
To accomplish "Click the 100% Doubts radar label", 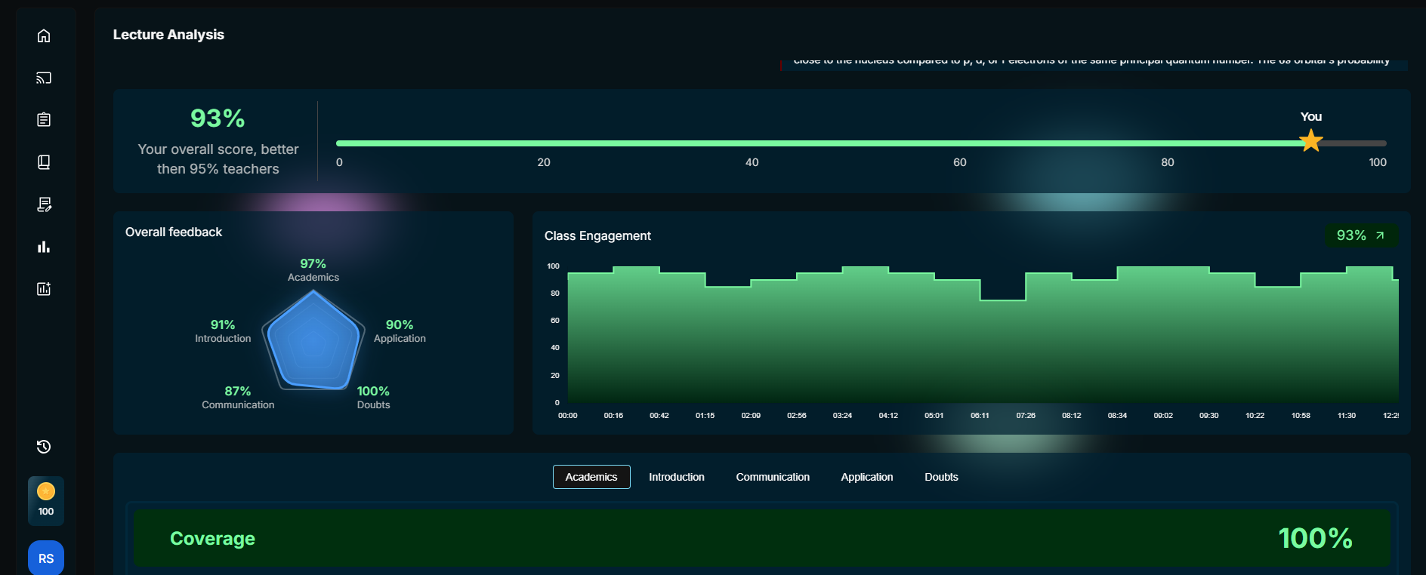I will 373,397.
